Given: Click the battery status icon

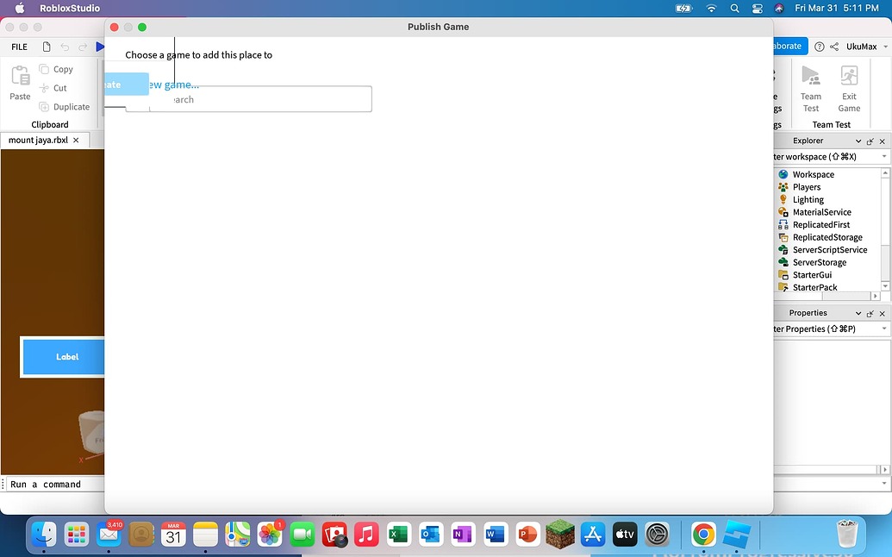Looking at the screenshot, I should click(683, 8).
